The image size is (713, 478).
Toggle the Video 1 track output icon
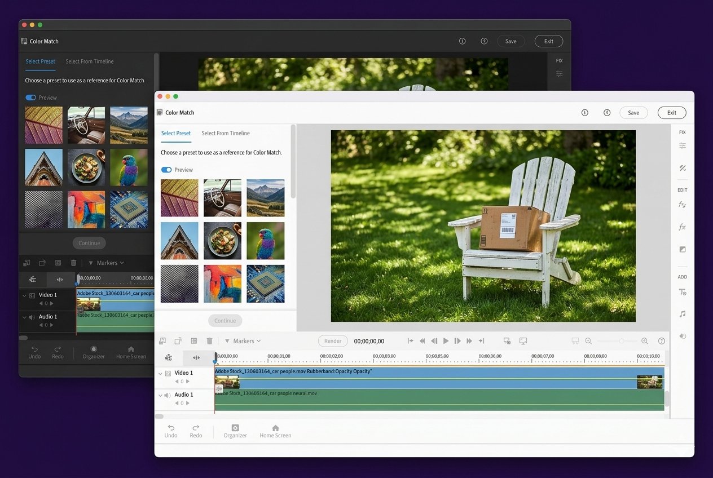(x=168, y=373)
